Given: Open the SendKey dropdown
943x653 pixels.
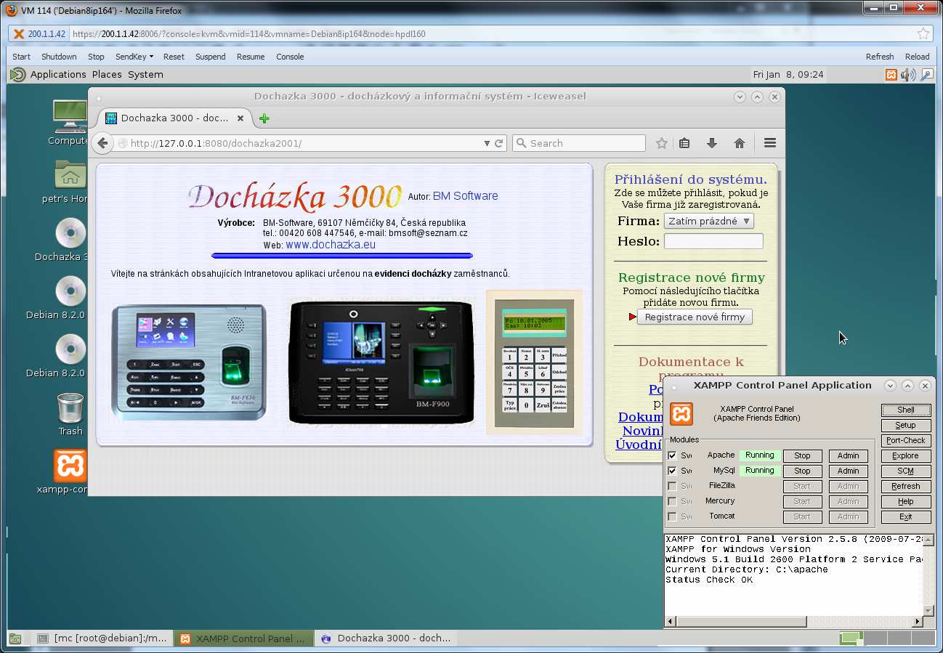Looking at the screenshot, I should pos(134,57).
